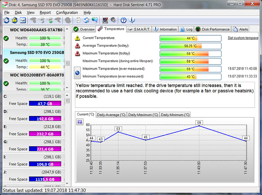Click the first greyed-out disk test toolbar icon
Image resolution: width=262 pixels, height=195 pixels.
[x=33, y=20]
